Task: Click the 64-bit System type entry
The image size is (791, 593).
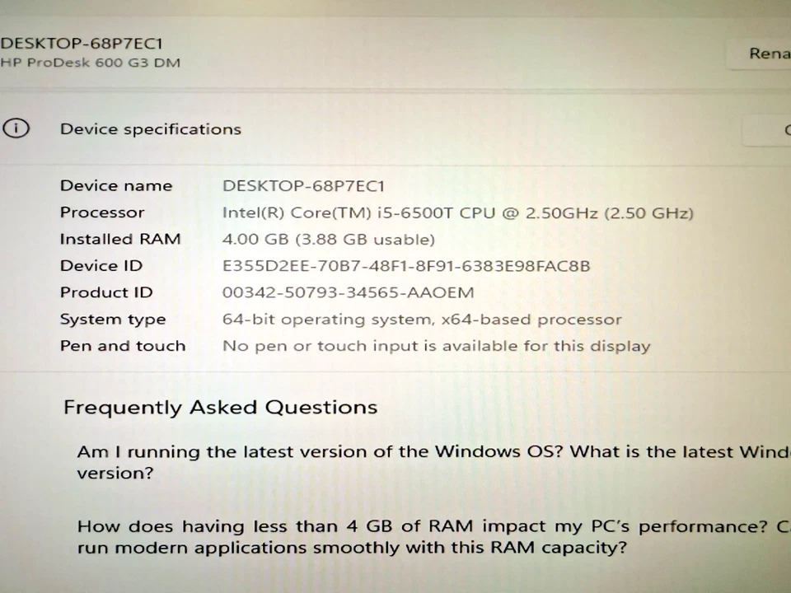Action: point(422,319)
